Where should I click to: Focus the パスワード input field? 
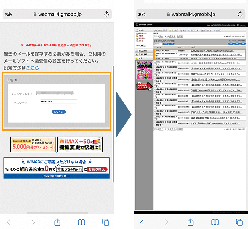click(x=59, y=102)
